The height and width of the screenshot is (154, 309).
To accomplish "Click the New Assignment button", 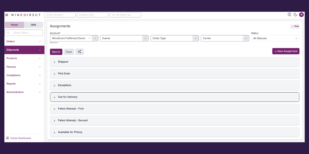I will [286, 51].
